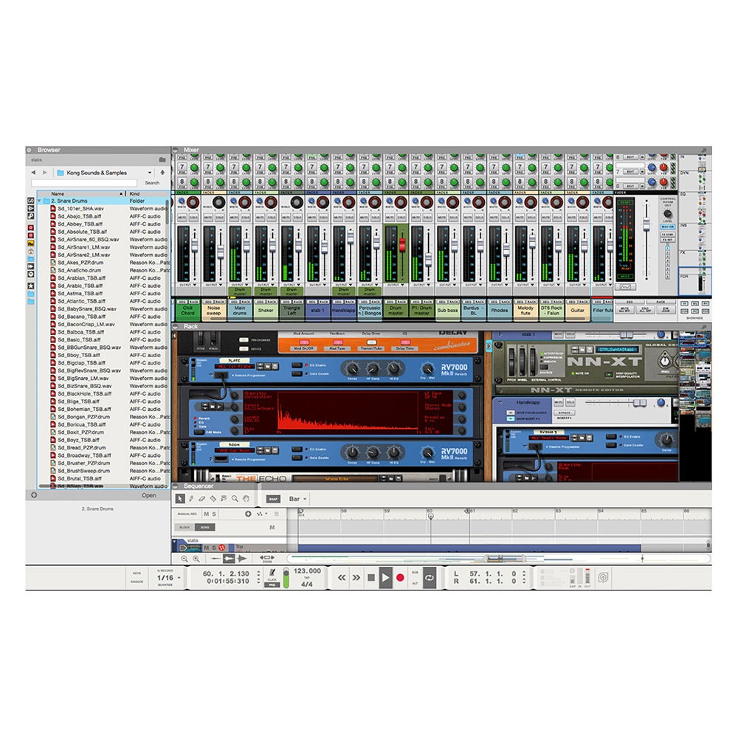
Task: Open the Bar snap value dropdown
Action: pos(298,499)
